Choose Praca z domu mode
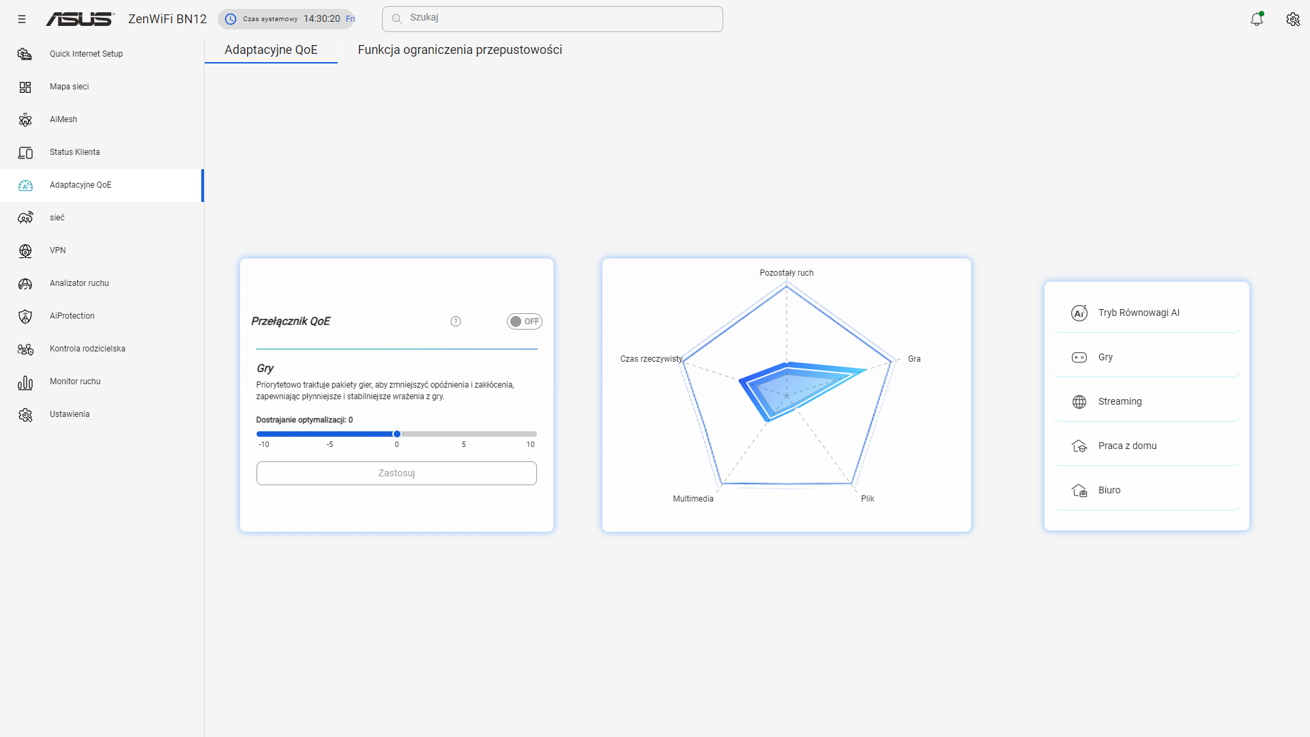 click(x=1146, y=446)
